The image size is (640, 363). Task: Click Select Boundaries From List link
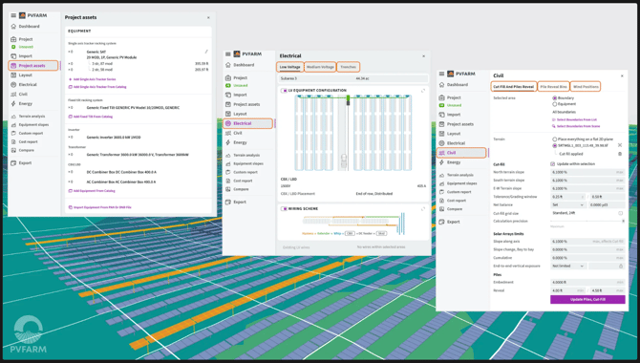(574, 119)
